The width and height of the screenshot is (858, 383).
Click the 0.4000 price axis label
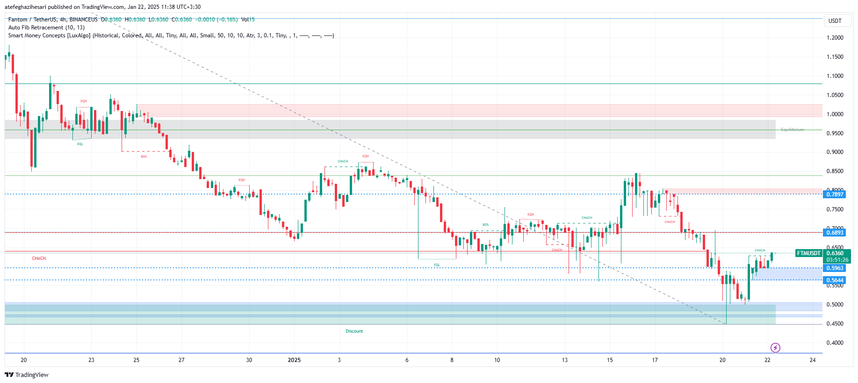pyautogui.click(x=835, y=343)
